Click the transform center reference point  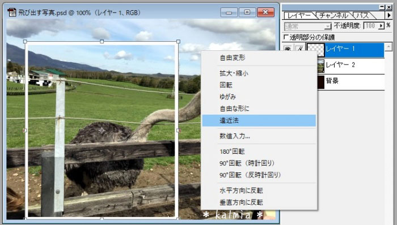(x=102, y=131)
